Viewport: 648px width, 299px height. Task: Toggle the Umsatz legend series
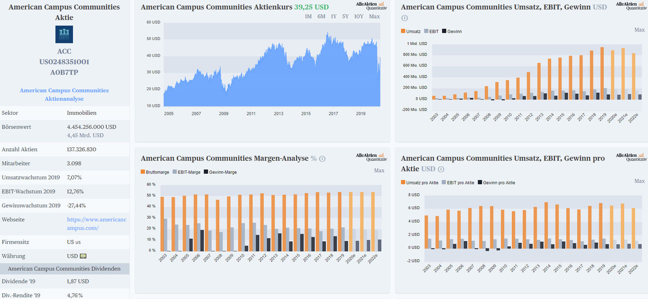411,31
